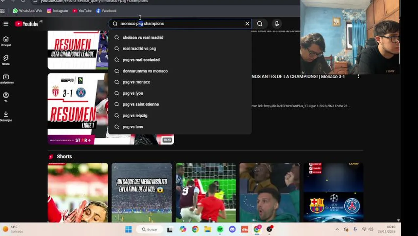Screen dimensions: 418x236
Task: Open WhatsApp Web bookmark
Action: coord(27,11)
